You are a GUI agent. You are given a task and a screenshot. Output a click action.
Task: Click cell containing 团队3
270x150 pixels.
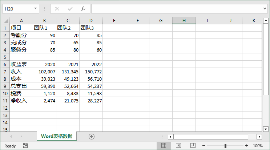91,28
